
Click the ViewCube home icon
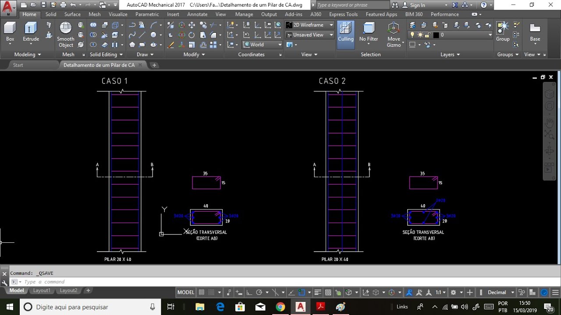[549, 94]
